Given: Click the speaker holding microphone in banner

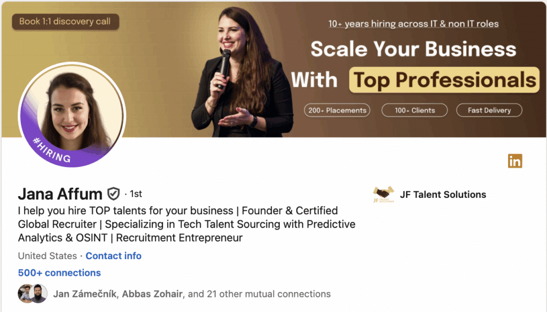Looking at the screenshot, I should pos(240,75).
